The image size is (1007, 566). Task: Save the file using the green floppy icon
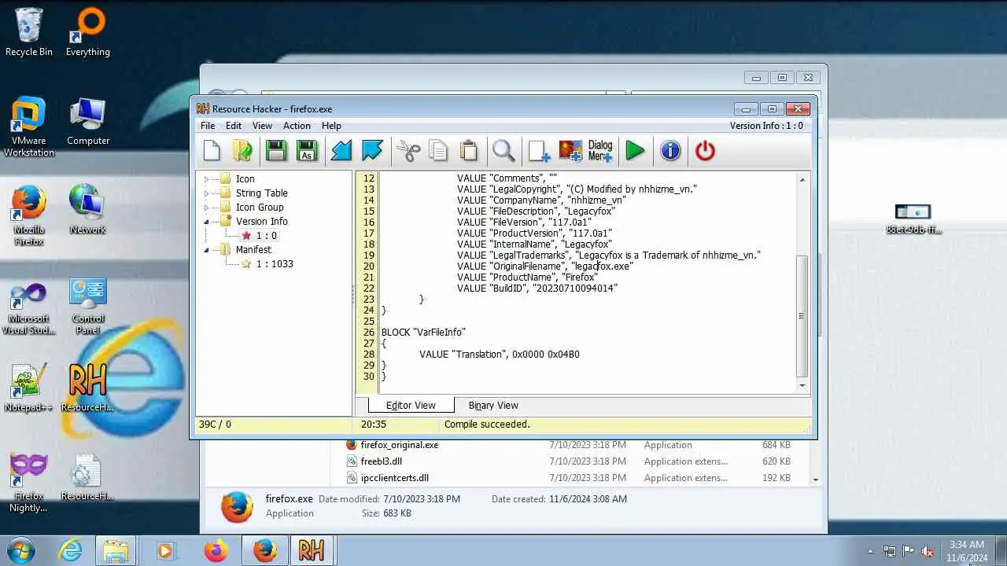tap(276, 150)
